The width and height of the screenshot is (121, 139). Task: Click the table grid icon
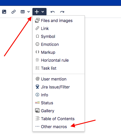tap(23, 12)
